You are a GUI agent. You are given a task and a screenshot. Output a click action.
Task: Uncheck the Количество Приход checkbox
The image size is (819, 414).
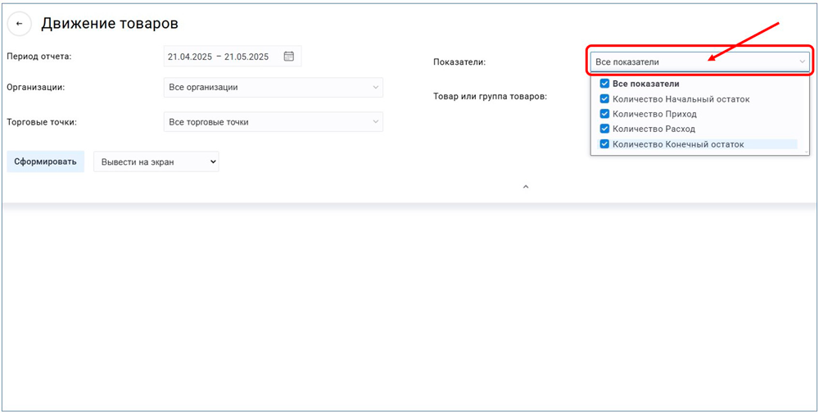[604, 114]
